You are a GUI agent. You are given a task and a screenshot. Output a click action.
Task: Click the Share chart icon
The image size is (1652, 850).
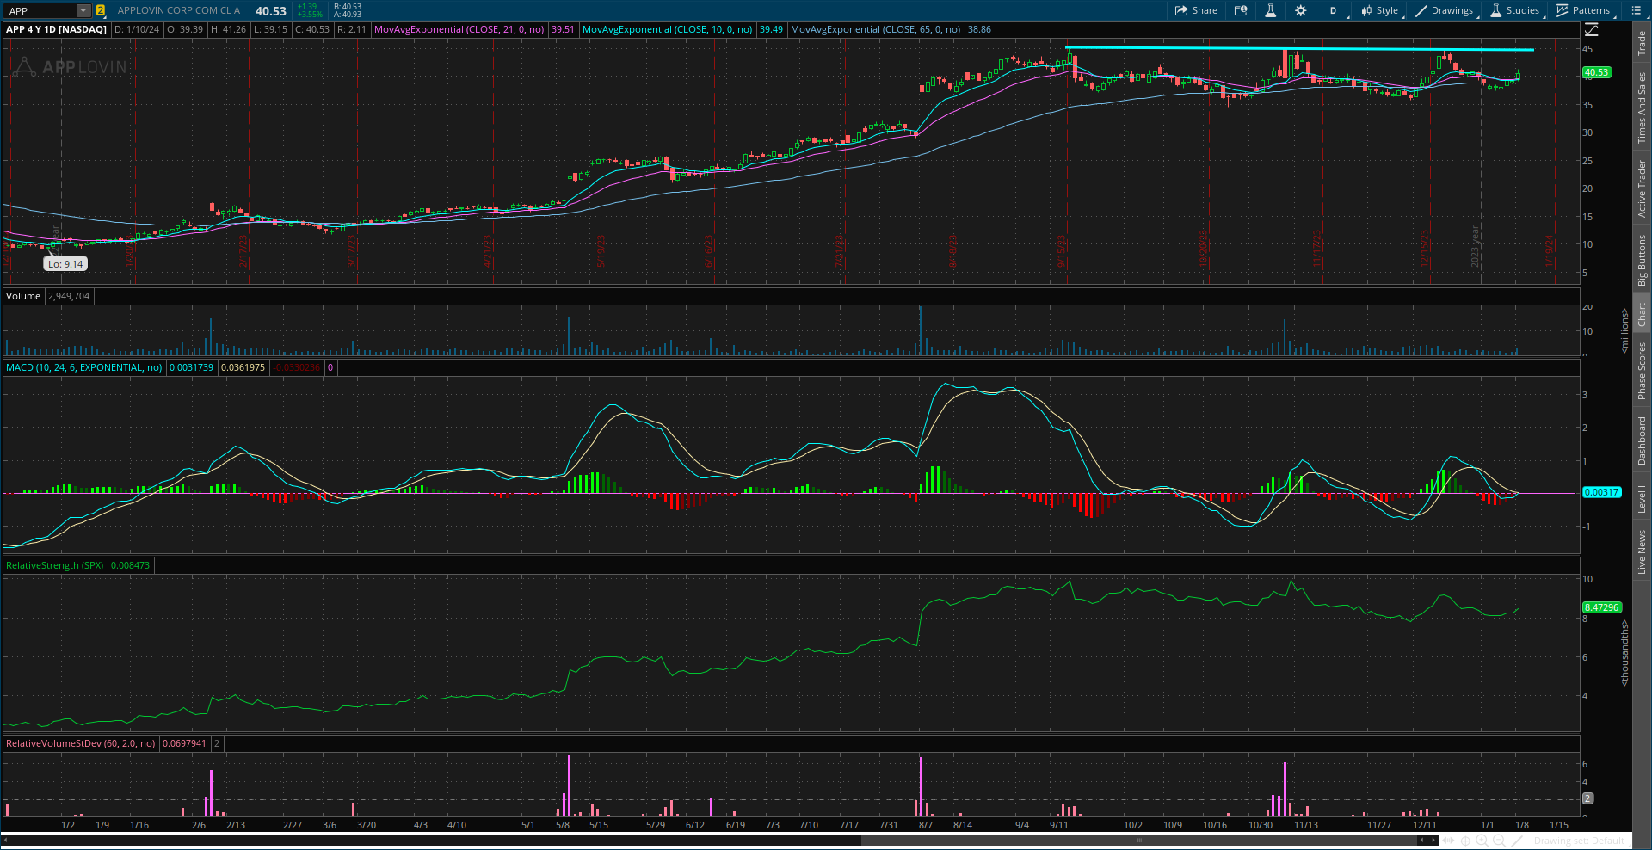[x=1196, y=10]
